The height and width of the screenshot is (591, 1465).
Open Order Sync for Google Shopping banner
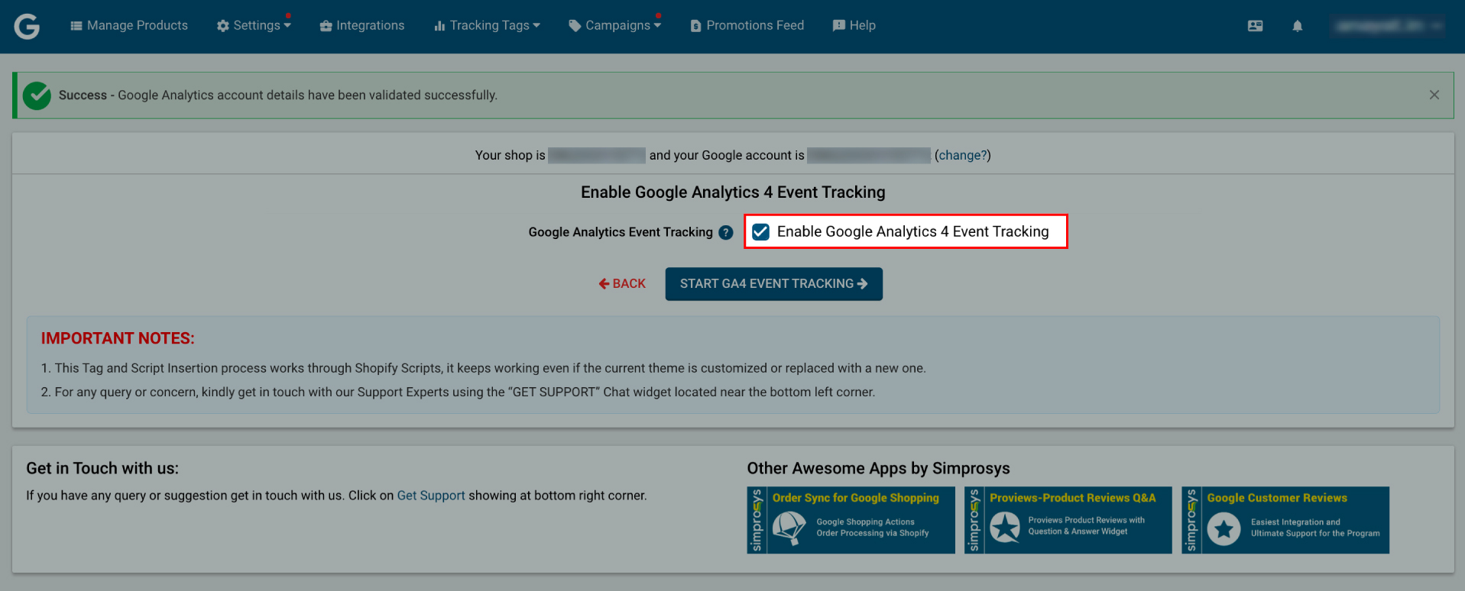(x=851, y=520)
